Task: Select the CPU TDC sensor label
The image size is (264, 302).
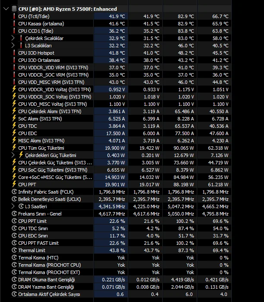Action: [x=28, y=126]
